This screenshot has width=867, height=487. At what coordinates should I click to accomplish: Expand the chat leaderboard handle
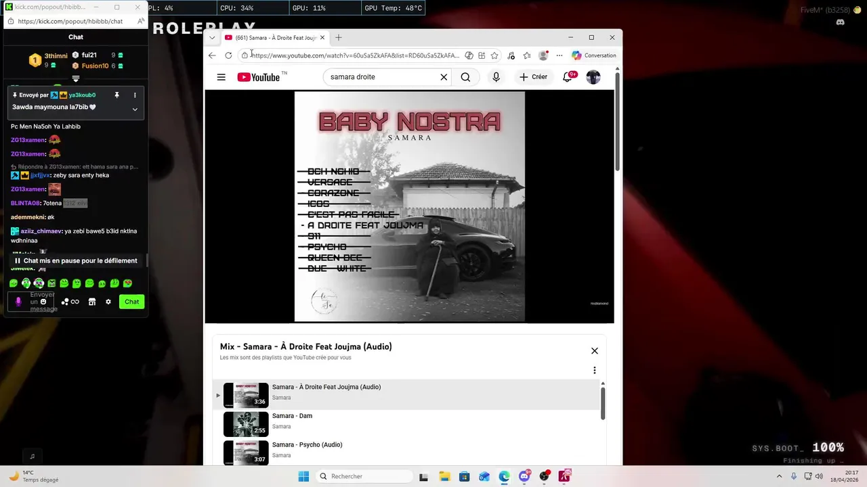[76, 79]
